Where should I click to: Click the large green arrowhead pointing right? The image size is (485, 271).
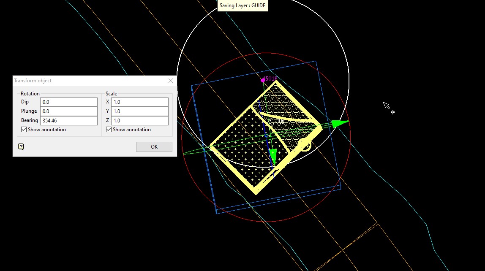pyautogui.click(x=339, y=123)
